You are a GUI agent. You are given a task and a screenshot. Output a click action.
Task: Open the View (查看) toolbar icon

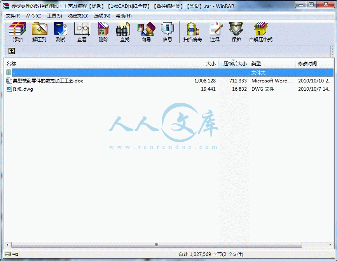click(x=82, y=32)
